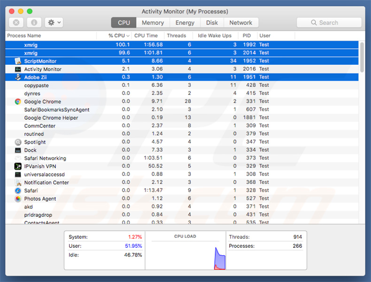
Task: Switch to the Energy tab
Action: 185,23
